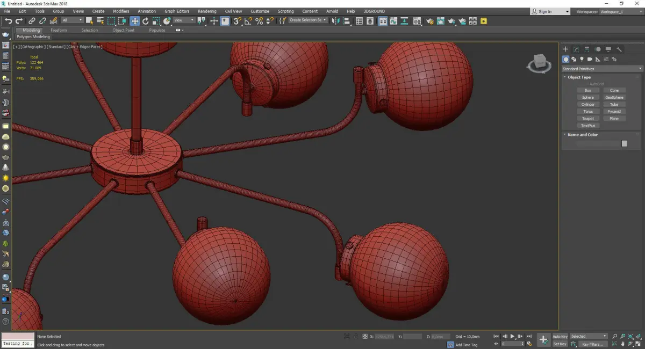Toggle Angle Snap button

coord(248,21)
